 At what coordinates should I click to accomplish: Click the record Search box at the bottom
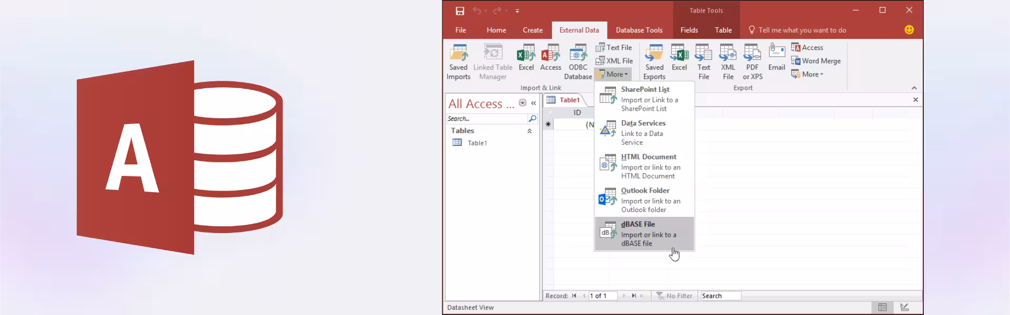[x=720, y=296]
